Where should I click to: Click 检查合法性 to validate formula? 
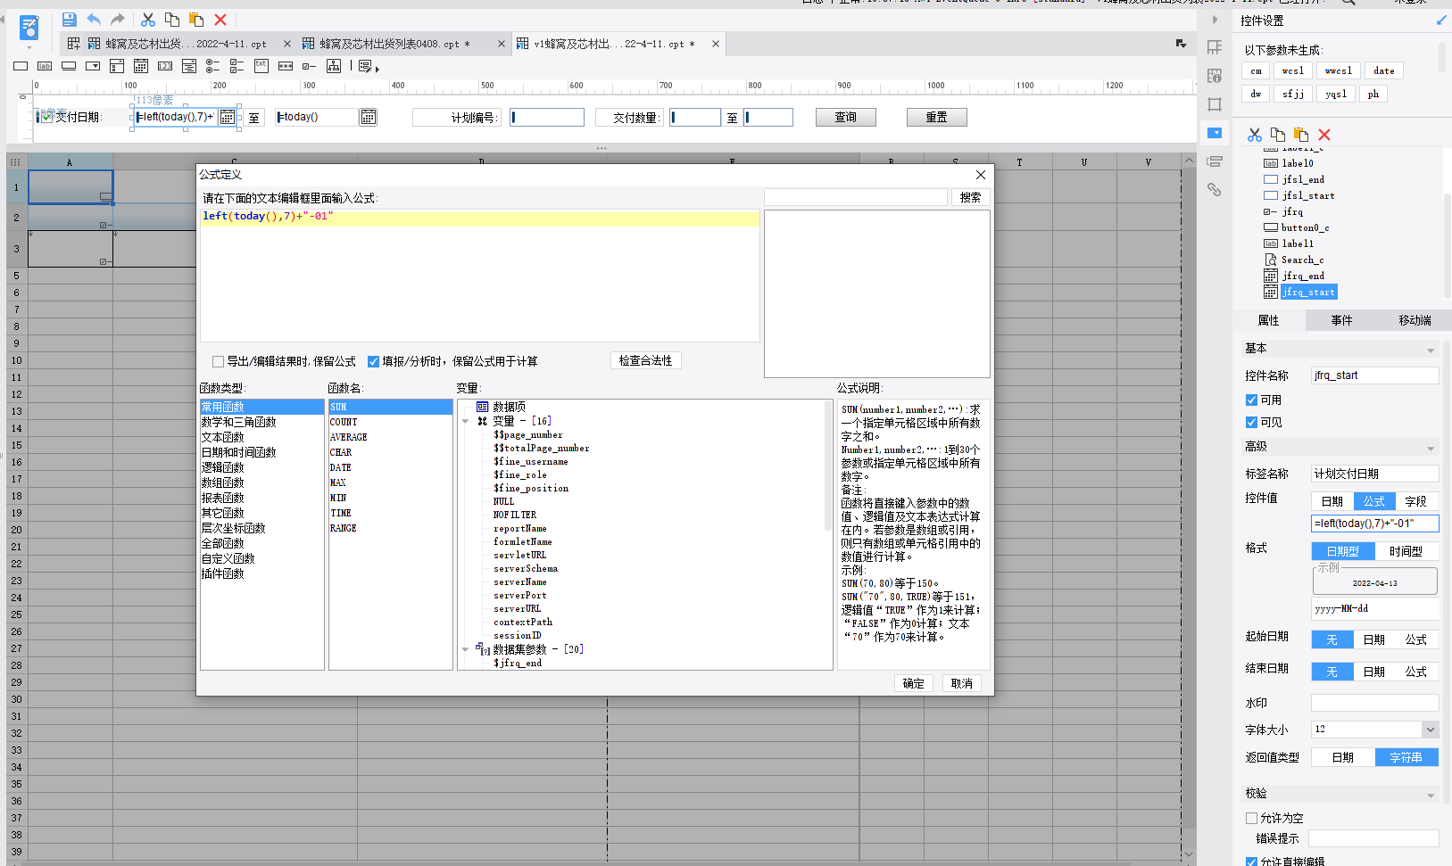pyautogui.click(x=645, y=360)
